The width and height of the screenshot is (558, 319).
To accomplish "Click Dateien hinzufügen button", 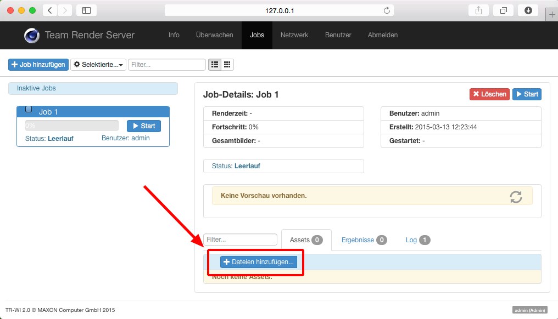I will point(259,262).
